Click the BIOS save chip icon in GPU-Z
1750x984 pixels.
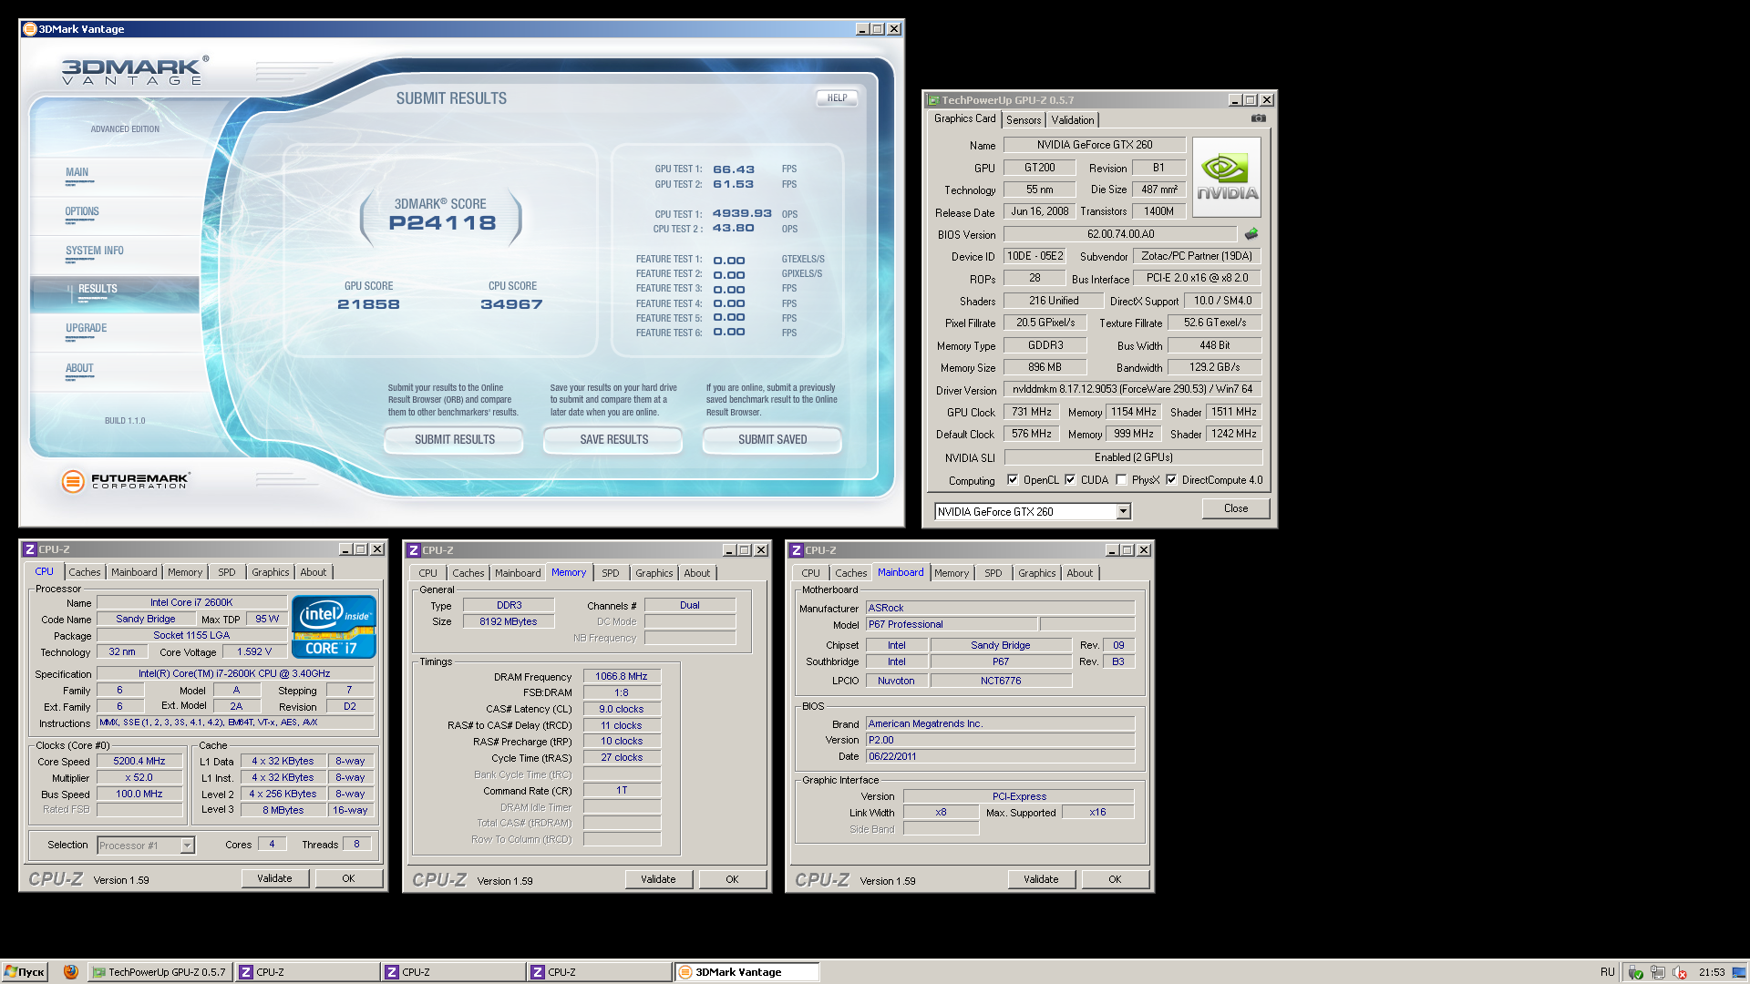pos(1251,234)
